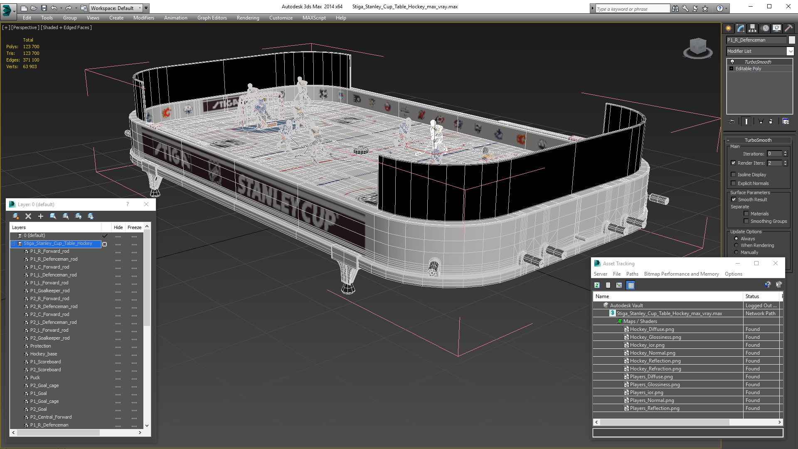
Task: Click Hide/Unhide All Layers icon
Action: pos(78,216)
